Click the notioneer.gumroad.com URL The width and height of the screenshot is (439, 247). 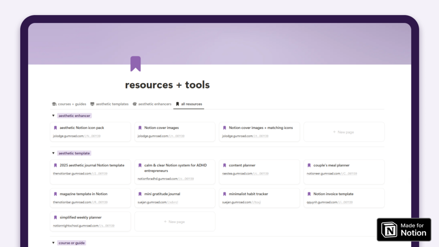click(332, 174)
